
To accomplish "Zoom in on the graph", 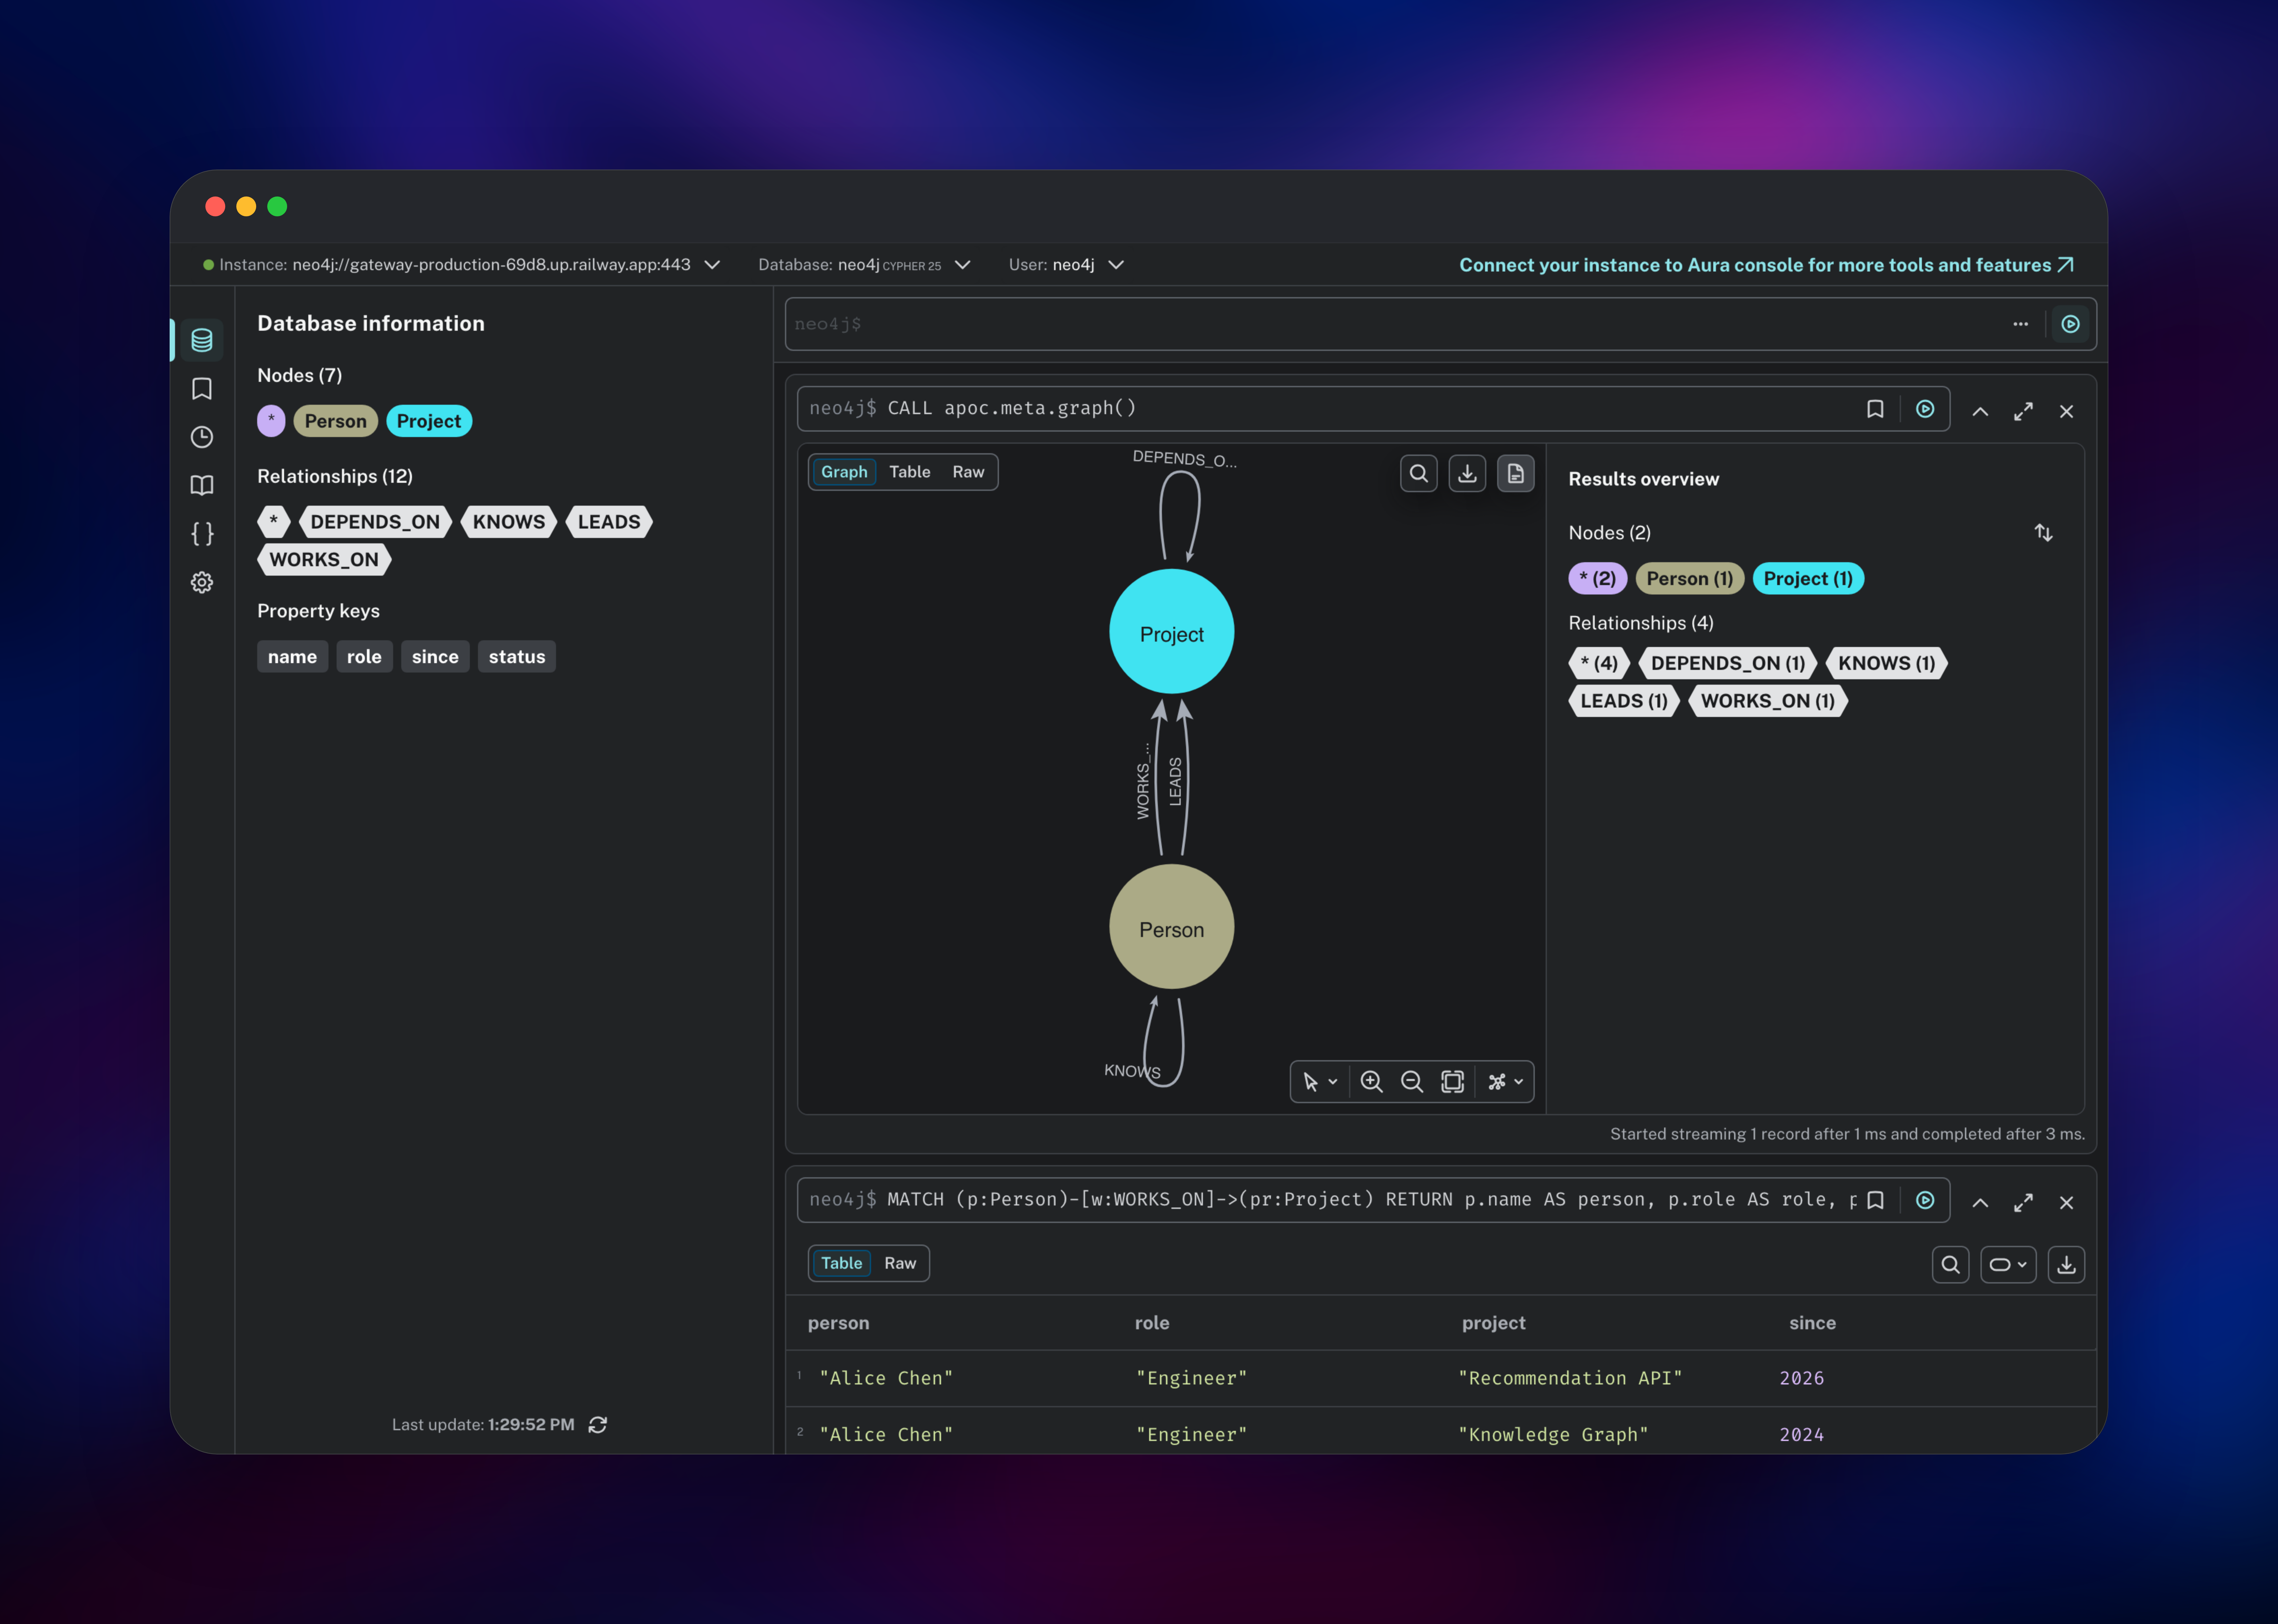I will point(1372,1081).
